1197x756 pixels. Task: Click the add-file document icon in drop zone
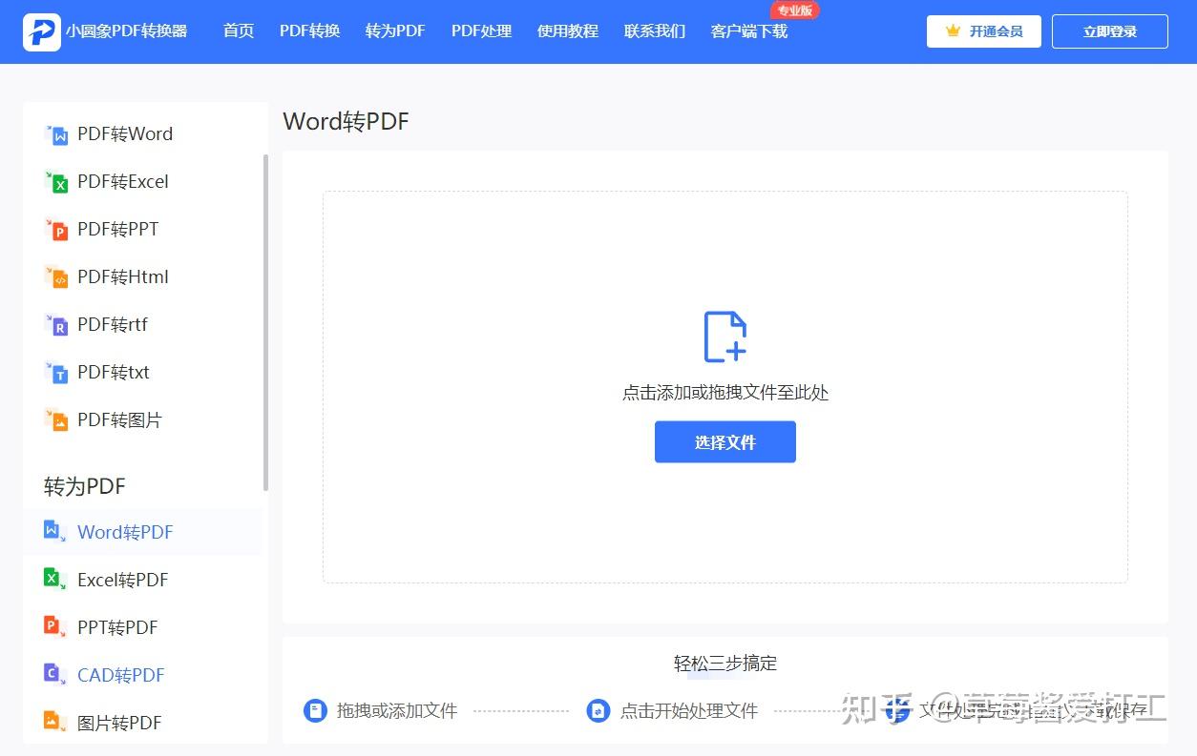725,337
